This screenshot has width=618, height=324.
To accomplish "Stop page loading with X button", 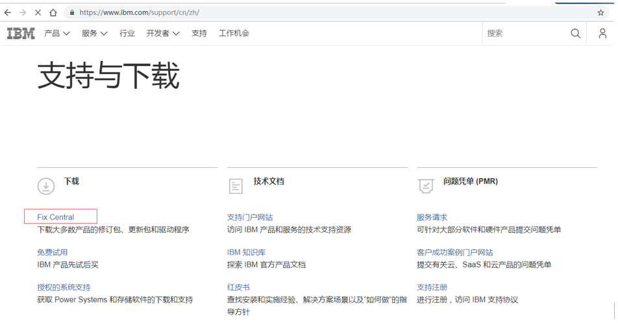I will pyautogui.click(x=38, y=12).
